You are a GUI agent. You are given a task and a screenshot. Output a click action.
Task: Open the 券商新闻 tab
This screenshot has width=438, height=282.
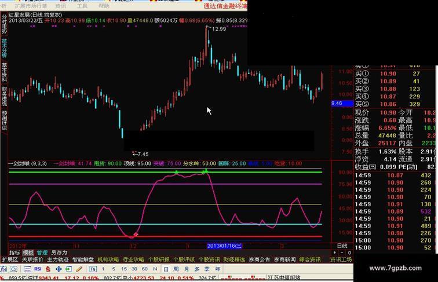284,259
